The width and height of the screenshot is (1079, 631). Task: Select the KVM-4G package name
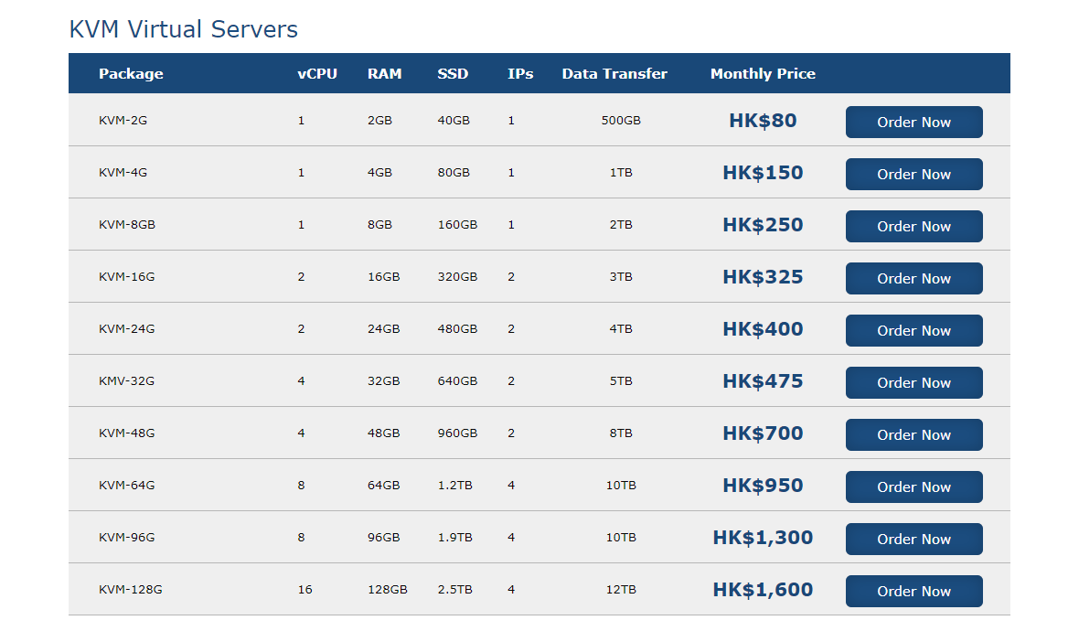123,173
